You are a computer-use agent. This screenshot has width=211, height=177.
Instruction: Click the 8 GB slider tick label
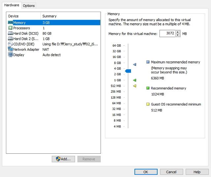tap(117, 63)
